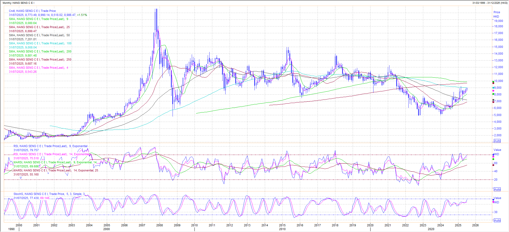
Task: Select the green MARSI marker on RSI axis
Action: coord(493,159)
